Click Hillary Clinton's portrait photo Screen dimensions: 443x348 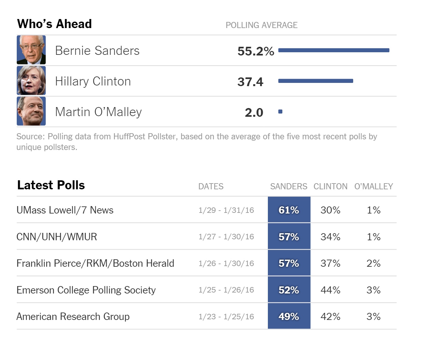tap(31, 81)
